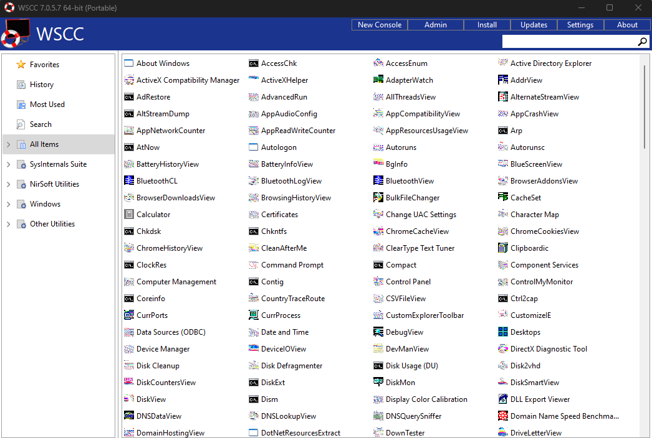
Task: Click in the search input field
Action: [x=570, y=42]
